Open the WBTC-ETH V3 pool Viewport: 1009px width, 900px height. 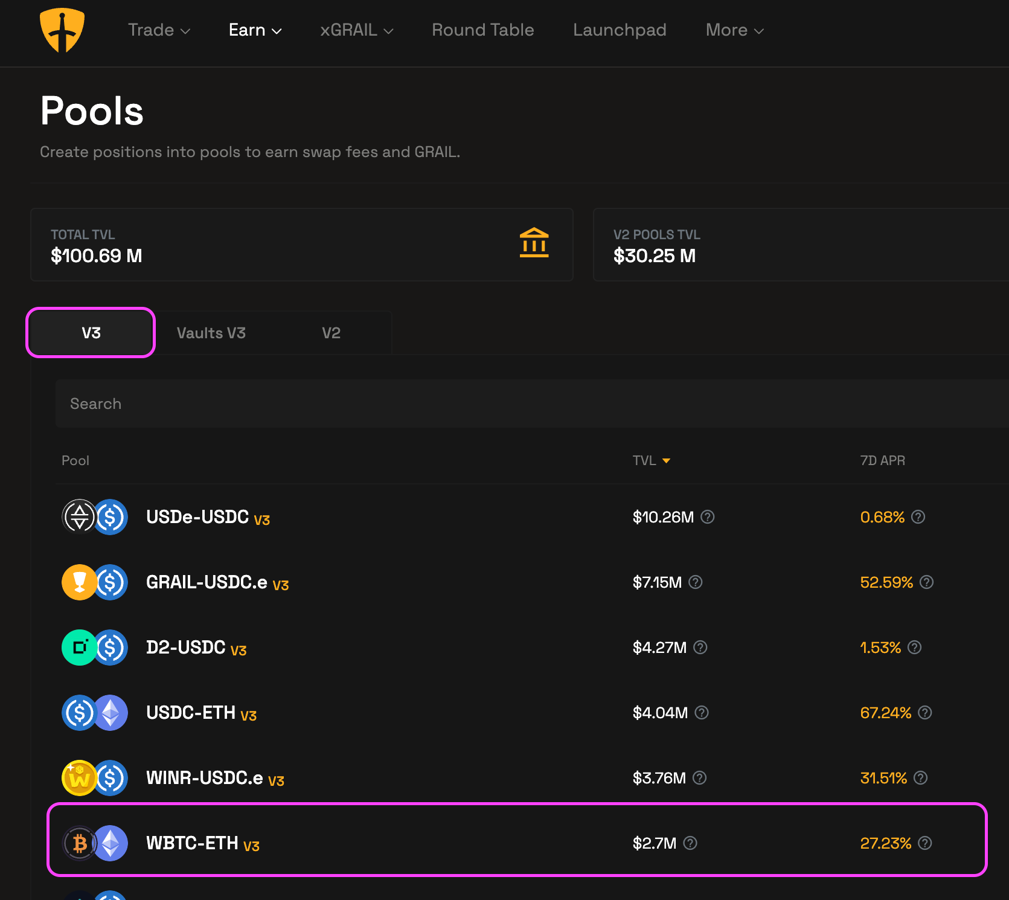203,844
